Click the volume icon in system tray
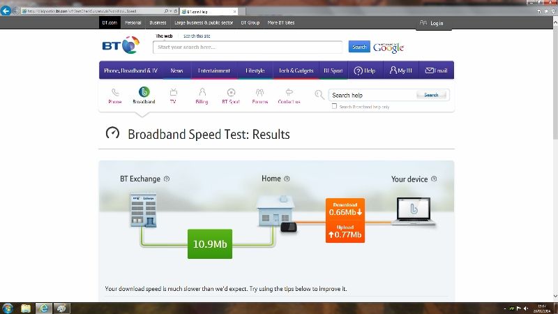Screen dimensions: 558x314 click(x=526, y=308)
